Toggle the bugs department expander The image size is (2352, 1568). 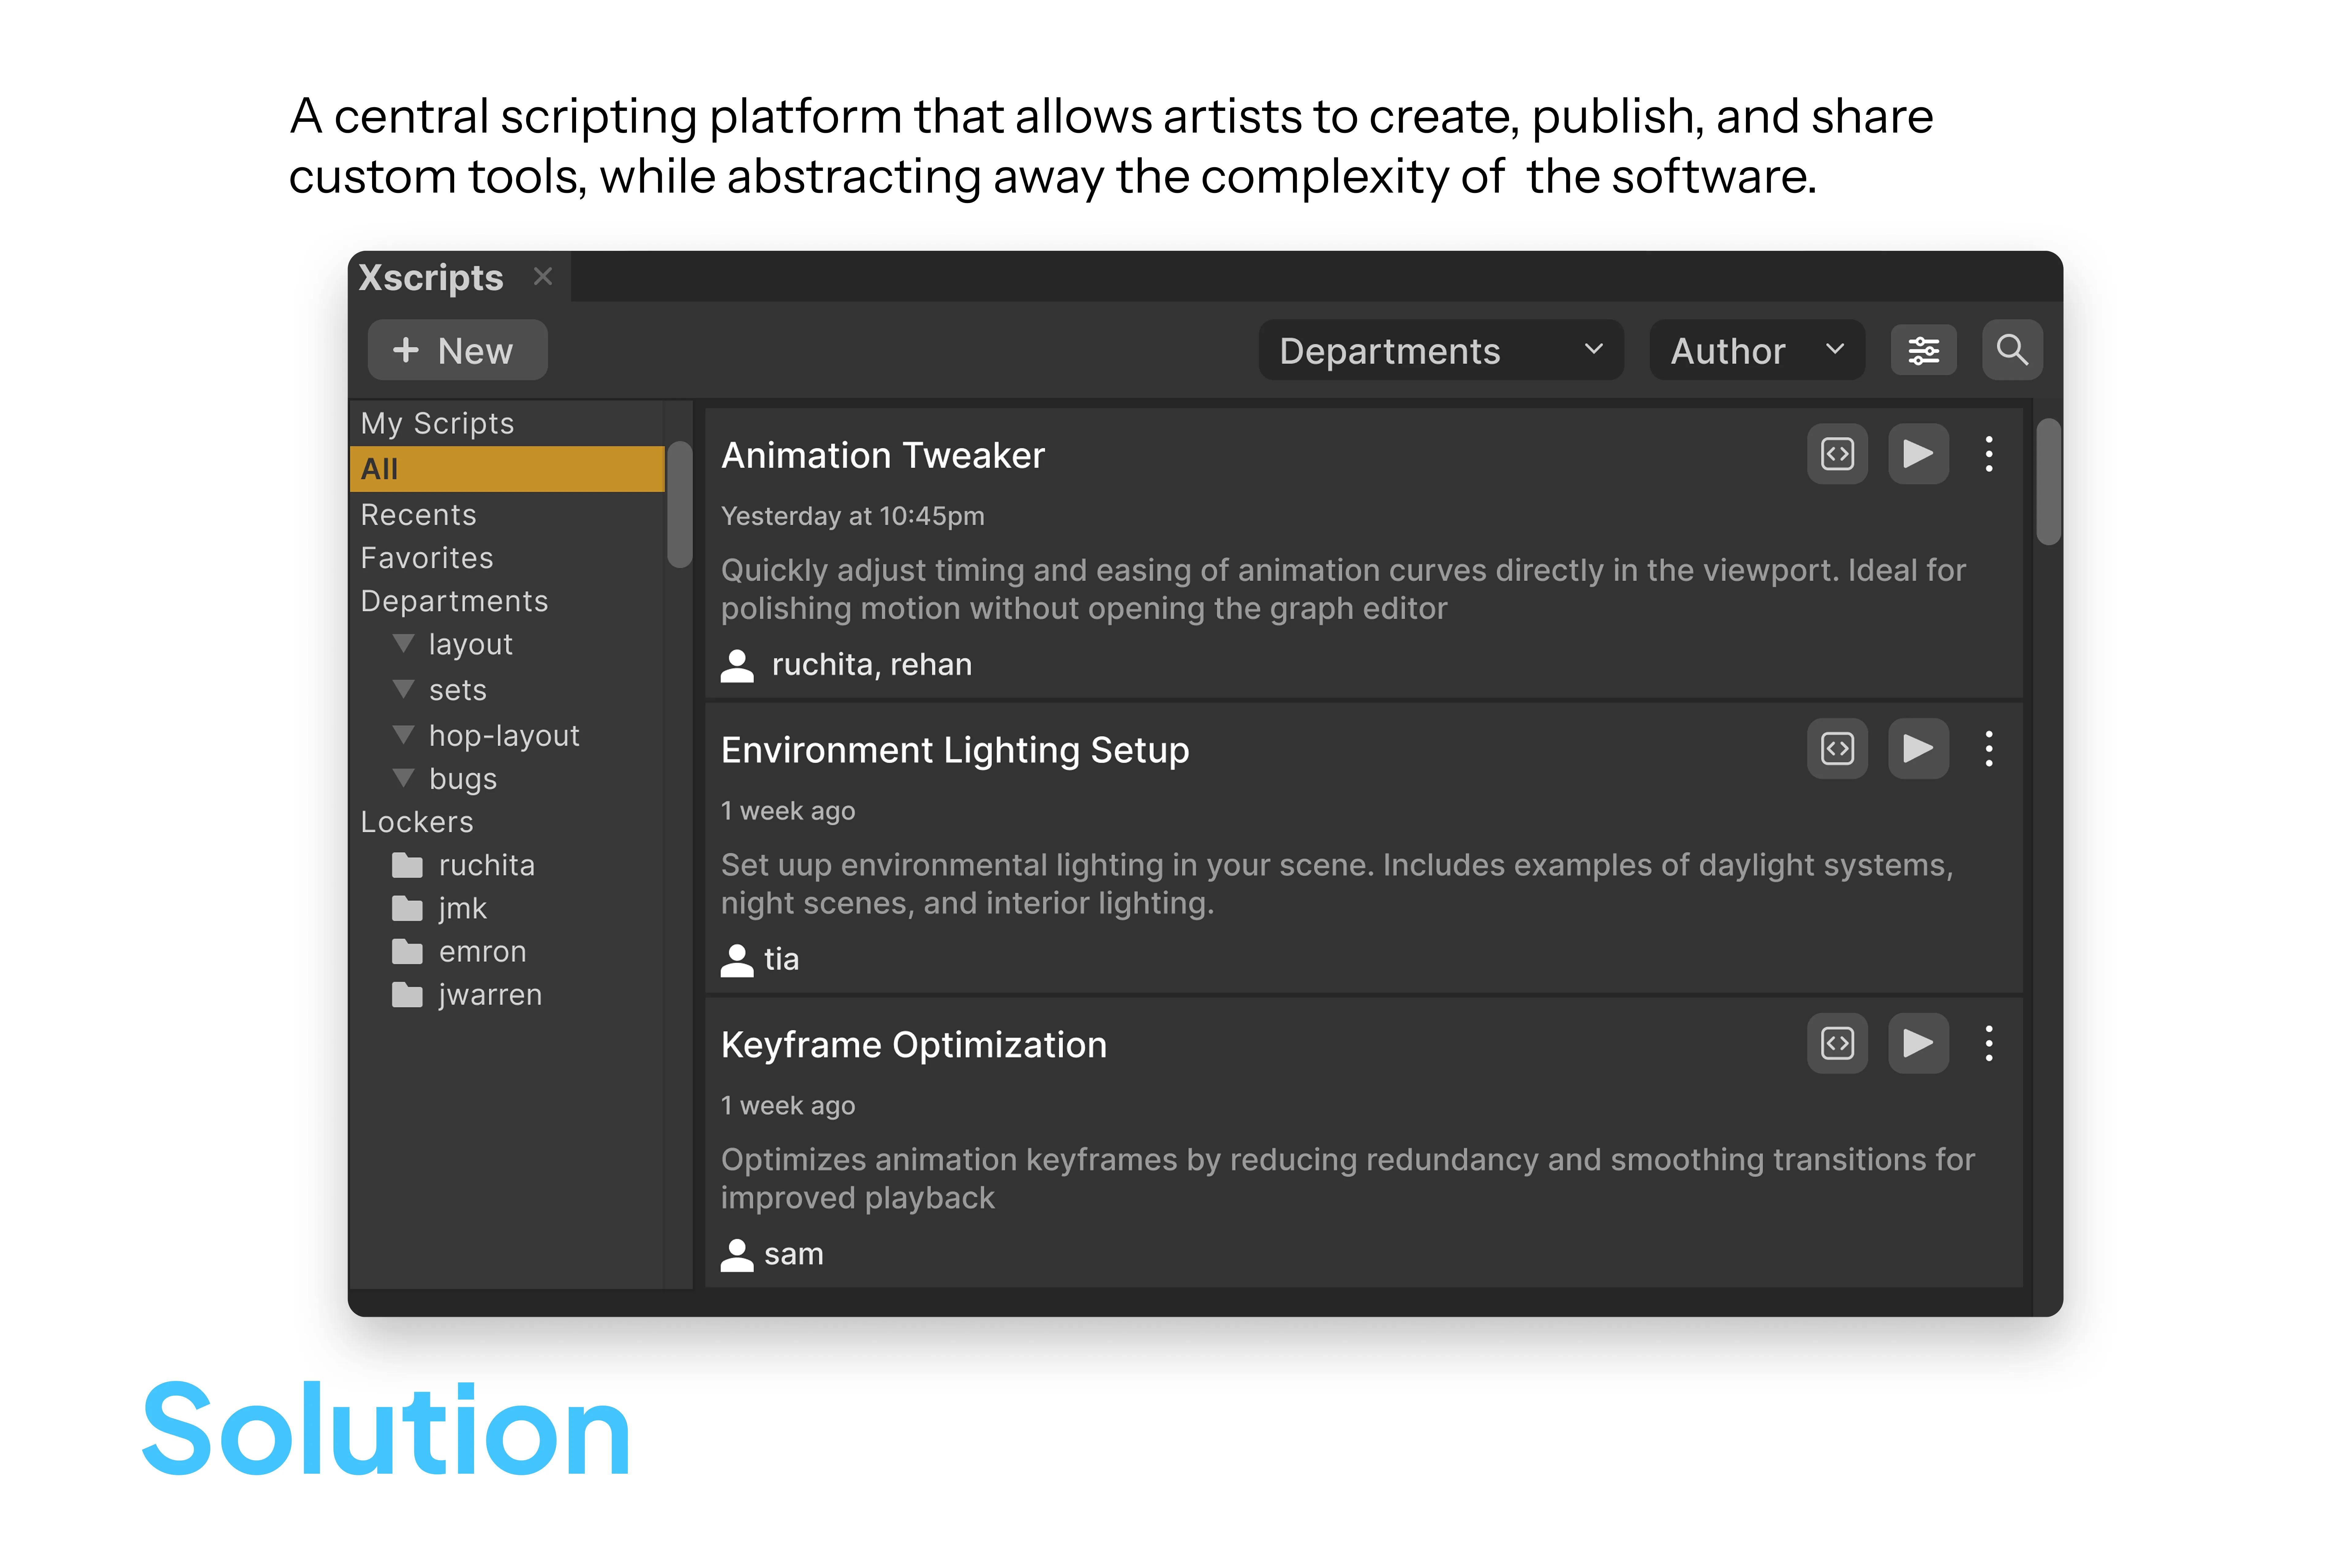tap(404, 778)
